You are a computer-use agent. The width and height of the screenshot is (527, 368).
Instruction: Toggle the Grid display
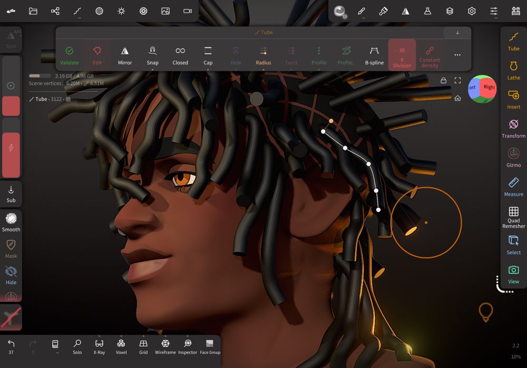tap(143, 346)
